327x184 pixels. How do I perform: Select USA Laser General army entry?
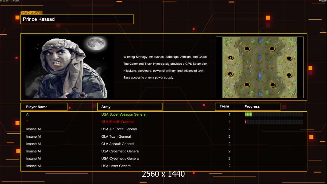(116, 166)
